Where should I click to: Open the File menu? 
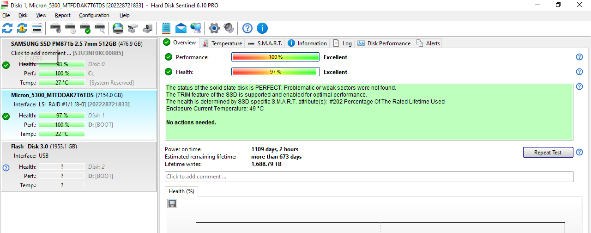(x=6, y=15)
